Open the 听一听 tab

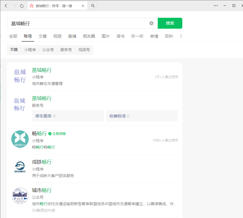click(137, 36)
